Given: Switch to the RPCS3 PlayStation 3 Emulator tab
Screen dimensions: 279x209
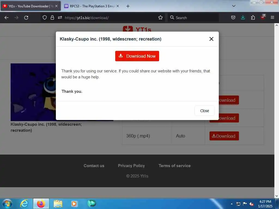Looking at the screenshot, I should coord(92,6).
